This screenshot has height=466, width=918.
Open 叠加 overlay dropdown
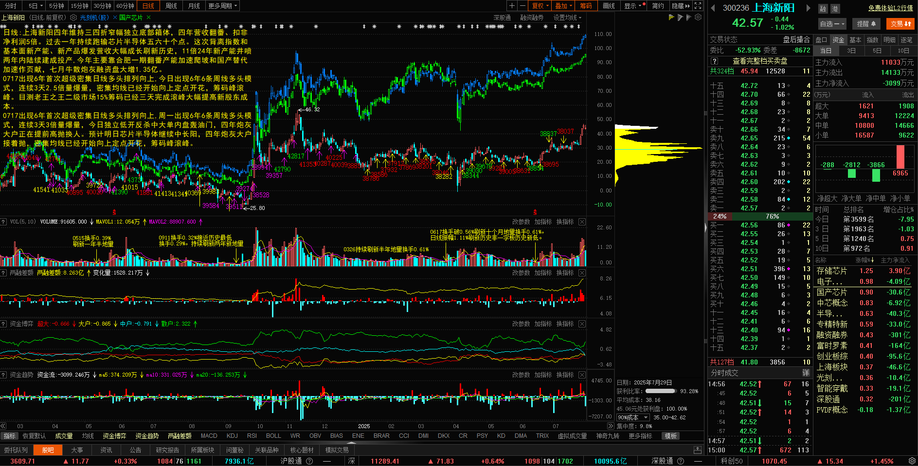[563, 6]
